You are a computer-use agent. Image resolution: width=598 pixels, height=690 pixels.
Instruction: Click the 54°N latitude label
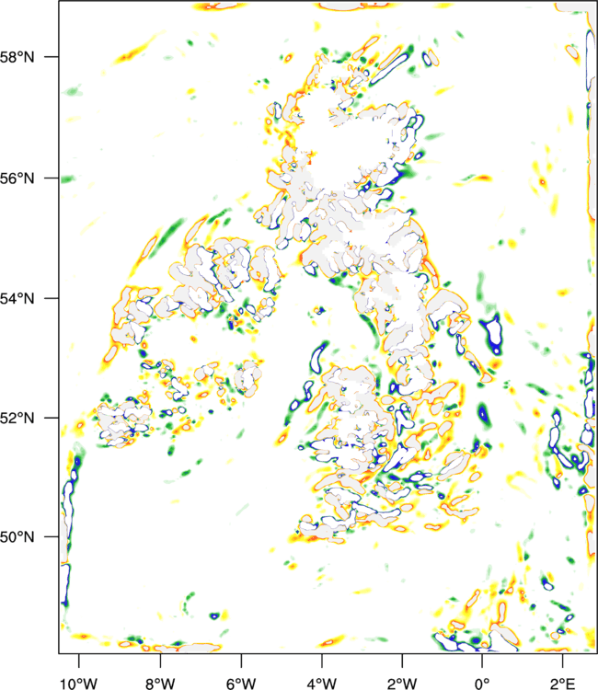pos(17,298)
